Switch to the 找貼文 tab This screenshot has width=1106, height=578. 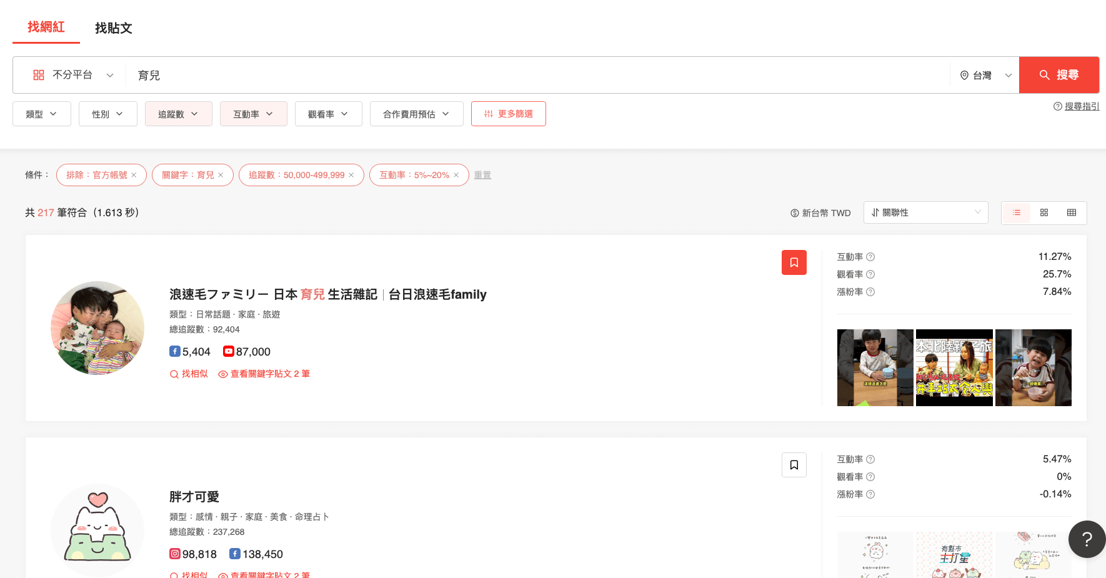tap(113, 28)
